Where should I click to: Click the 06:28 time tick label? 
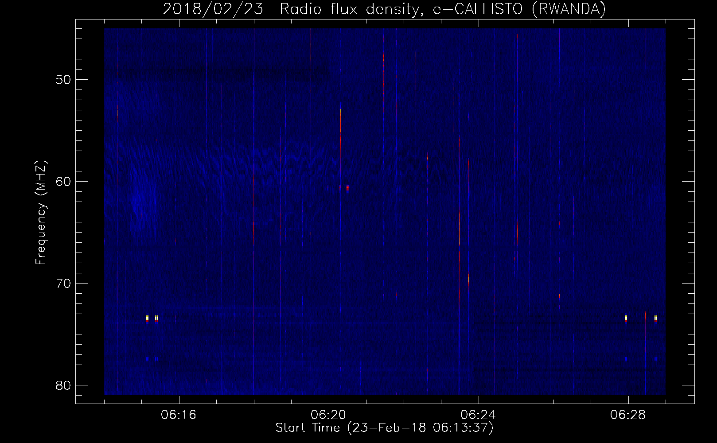pyautogui.click(x=628, y=415)
